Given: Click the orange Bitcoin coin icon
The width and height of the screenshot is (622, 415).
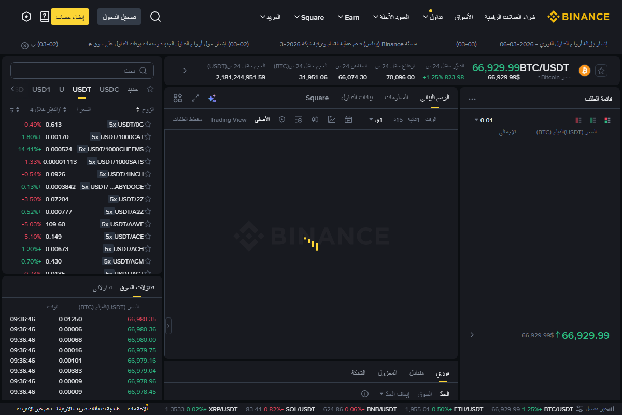Looking at the screenshot, I should (585, 71).
